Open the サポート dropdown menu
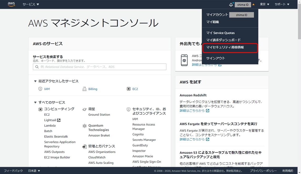This screenshot has height=174, width=301. tap(282, 4)
